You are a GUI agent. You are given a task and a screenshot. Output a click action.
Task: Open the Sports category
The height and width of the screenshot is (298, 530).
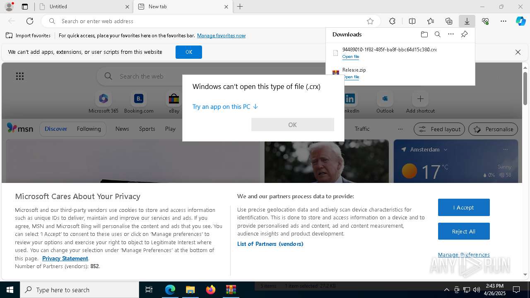click(147, 129)
